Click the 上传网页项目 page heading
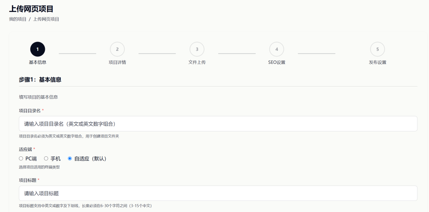This screenshot has height=212, width=429. coord(31,9)
